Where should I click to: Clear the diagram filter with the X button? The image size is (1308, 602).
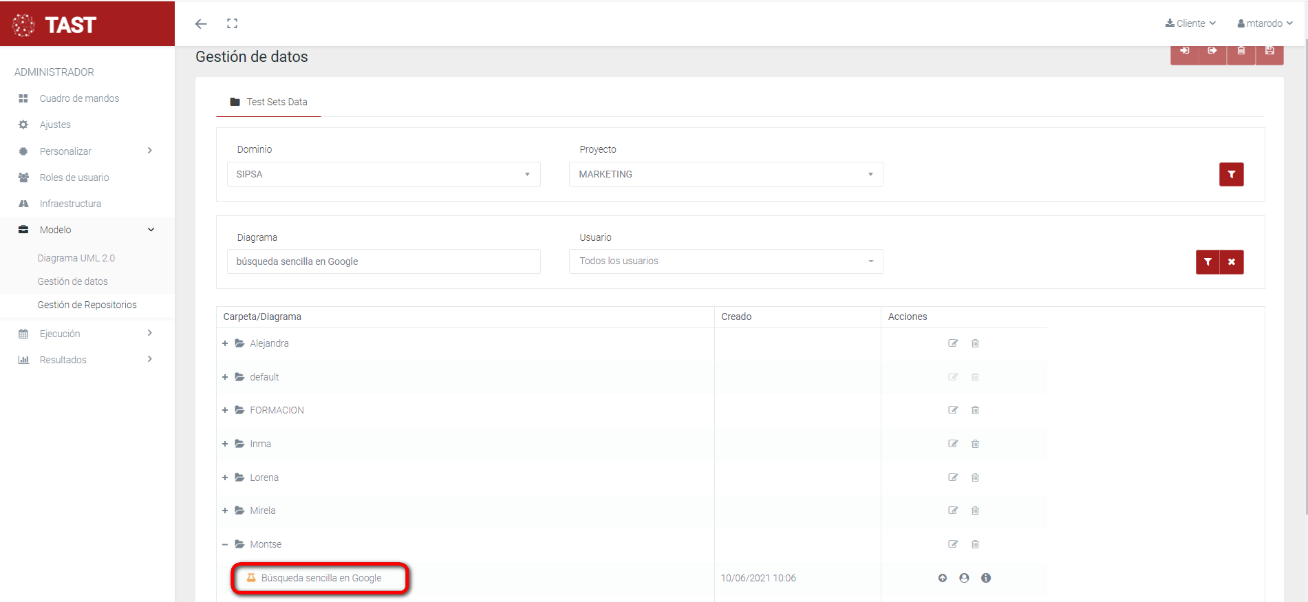click(x=1232, y=262)
